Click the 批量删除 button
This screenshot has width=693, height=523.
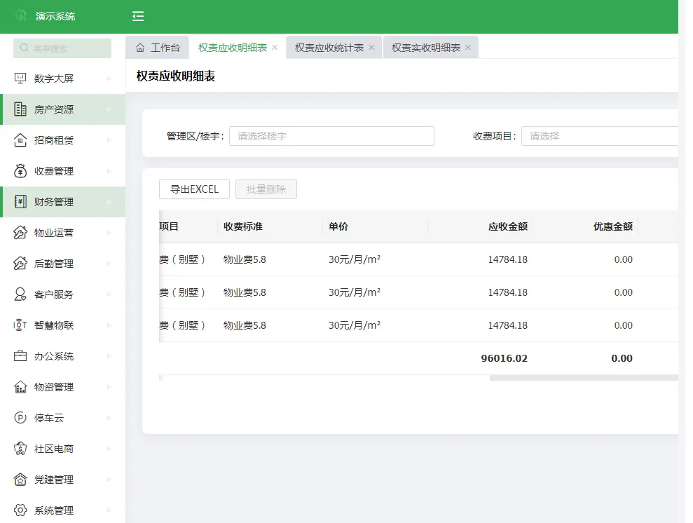266,189
